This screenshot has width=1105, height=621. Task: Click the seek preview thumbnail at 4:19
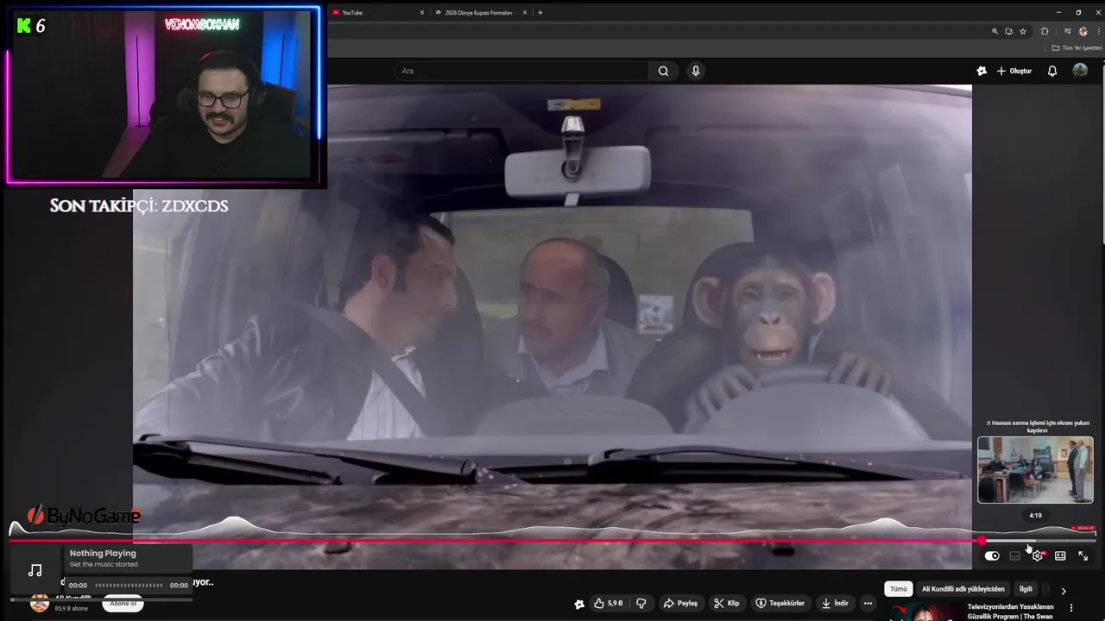pos(1035,470)
